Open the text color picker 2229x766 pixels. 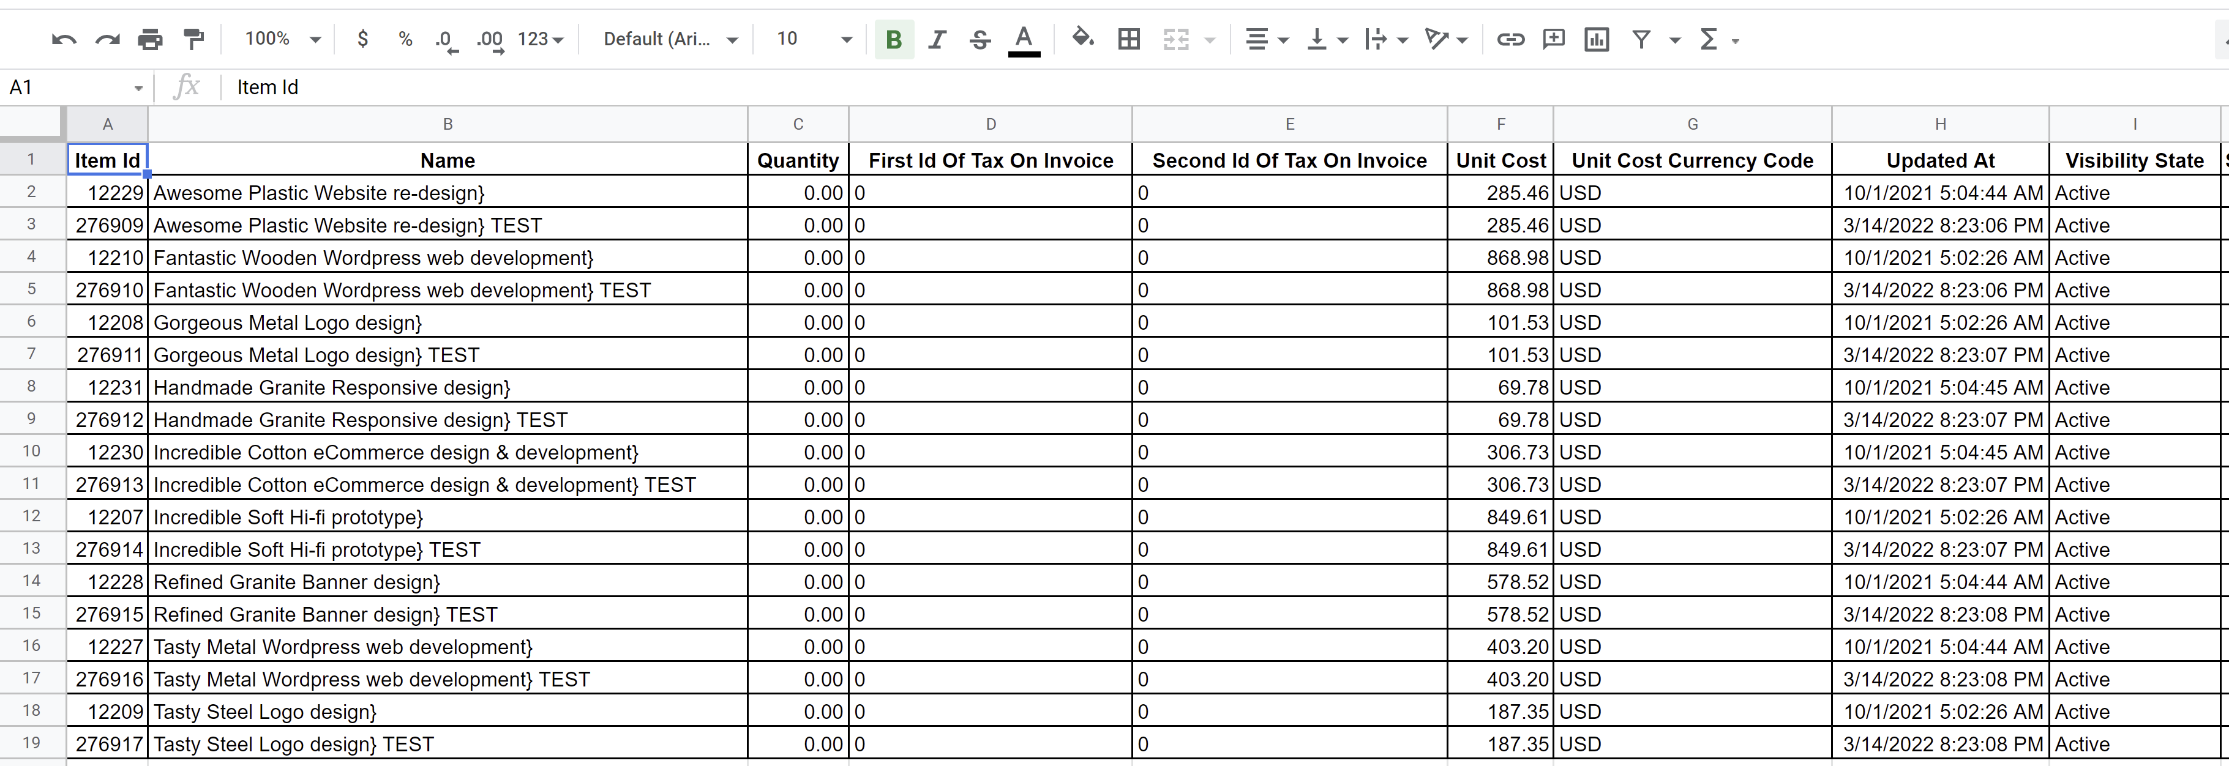click(x=1024, y=40)
